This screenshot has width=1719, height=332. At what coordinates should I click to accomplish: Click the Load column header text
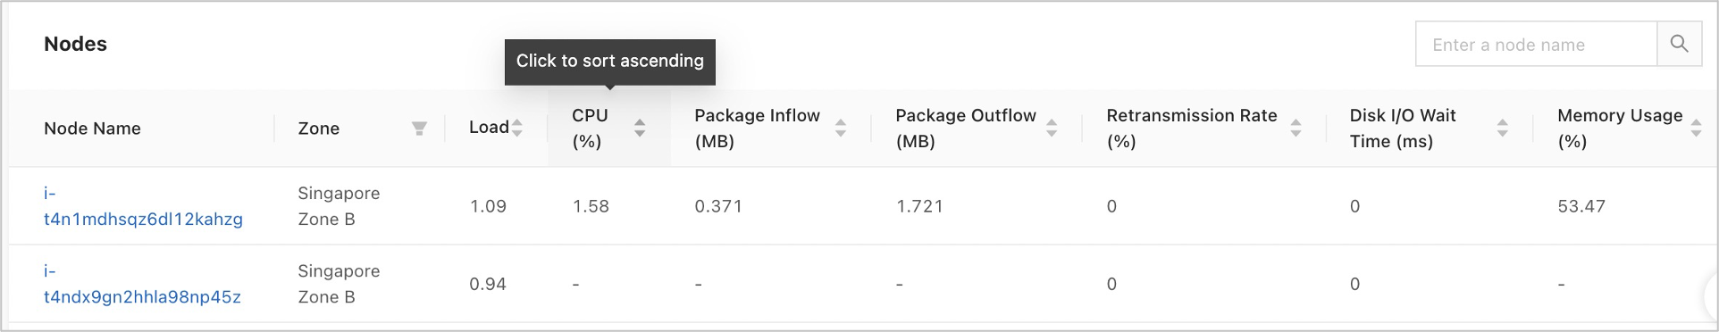pos(489,128)
